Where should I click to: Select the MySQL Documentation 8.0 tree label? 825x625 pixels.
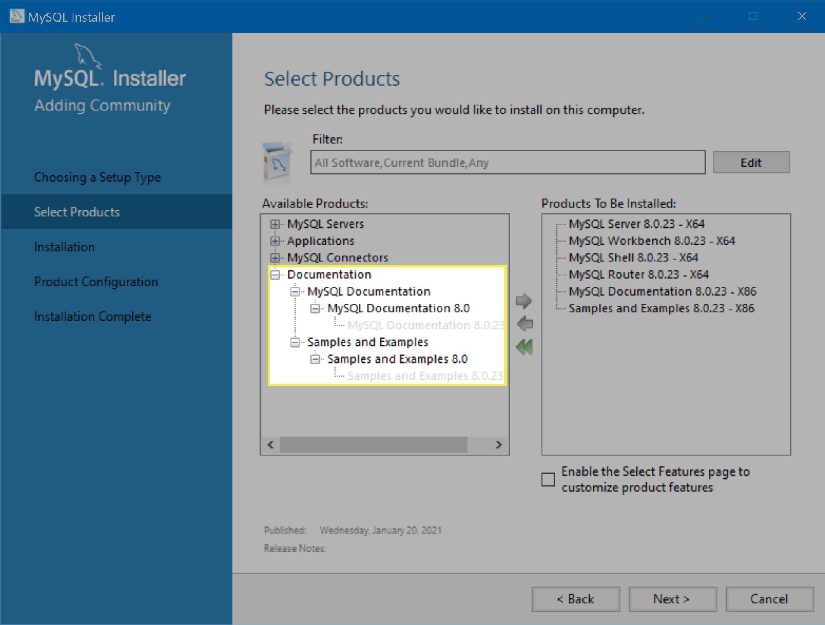[398, 308]
